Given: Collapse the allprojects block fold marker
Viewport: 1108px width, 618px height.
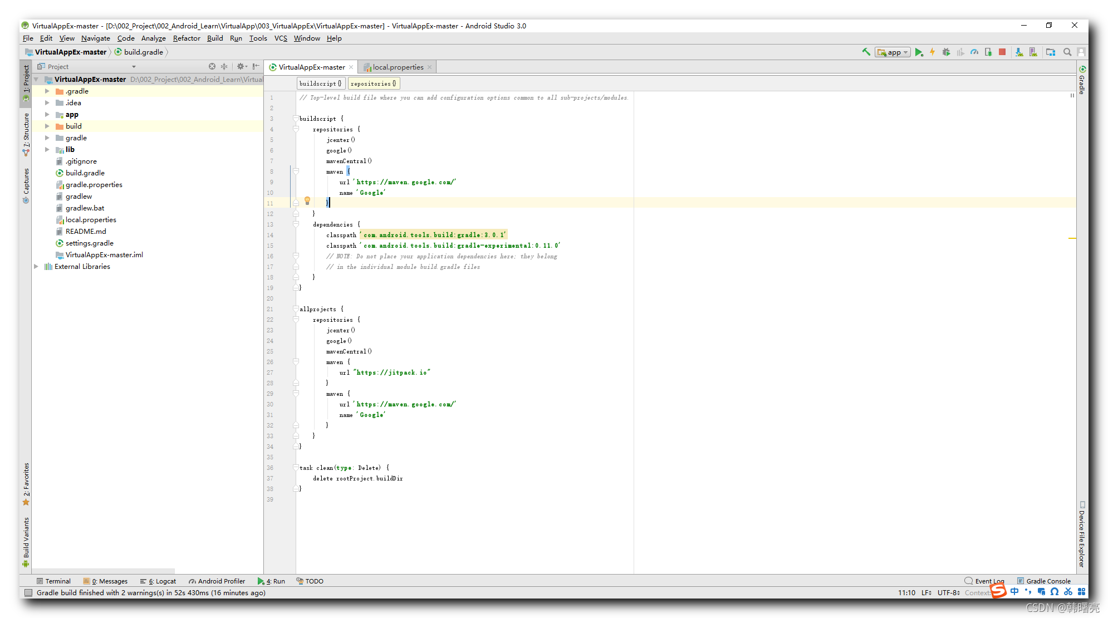Looking at the screenshot, I should [296, 309].
